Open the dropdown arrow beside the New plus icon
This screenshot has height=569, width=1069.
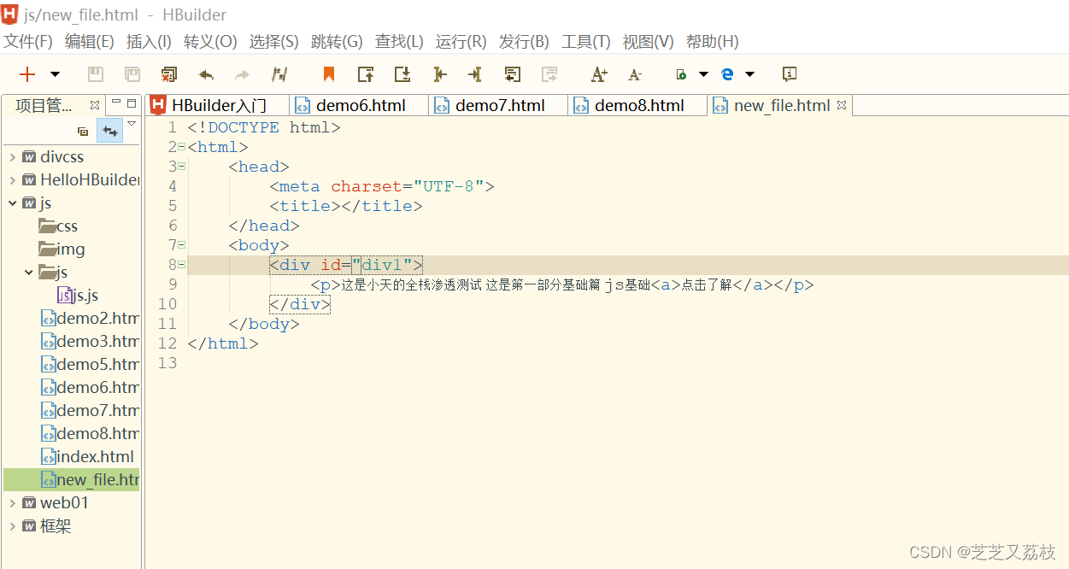pos(55,74)
